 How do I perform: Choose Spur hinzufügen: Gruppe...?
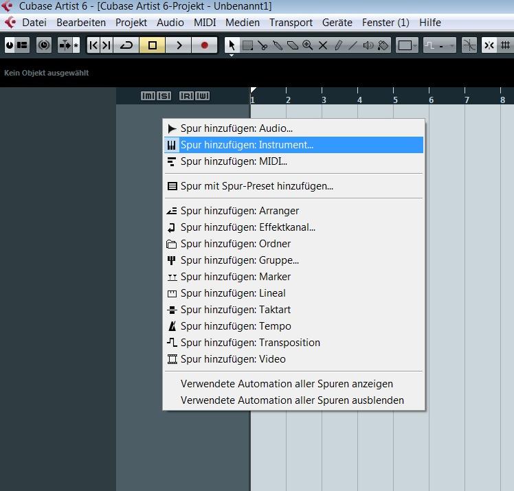pos(293,260)
